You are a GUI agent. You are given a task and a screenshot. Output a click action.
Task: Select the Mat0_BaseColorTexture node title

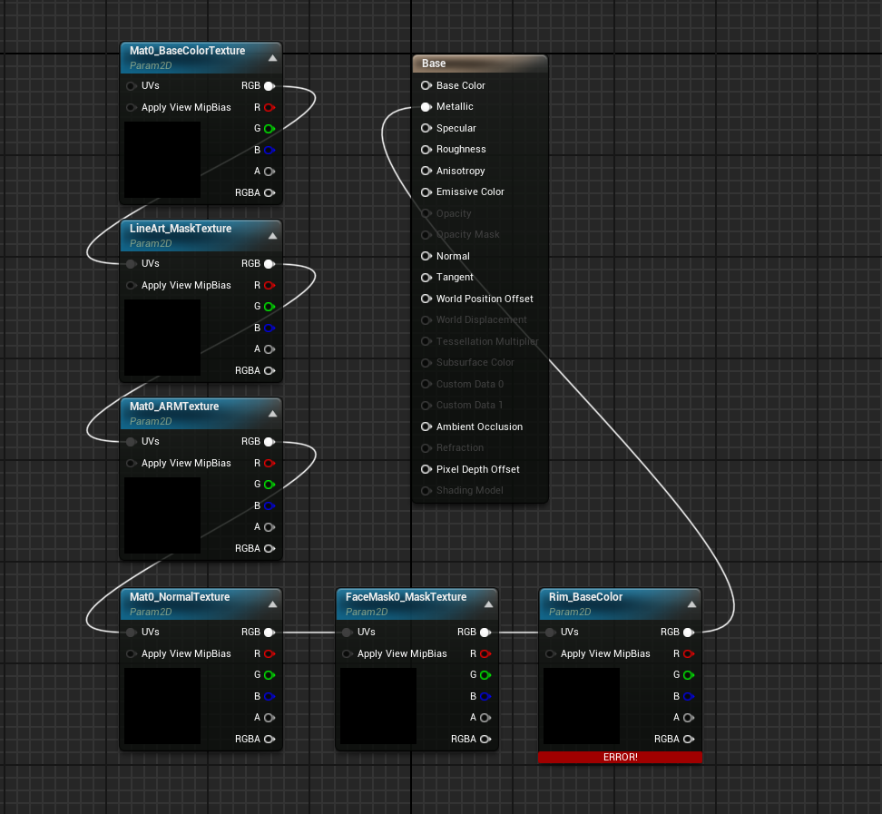pos(187,51)
